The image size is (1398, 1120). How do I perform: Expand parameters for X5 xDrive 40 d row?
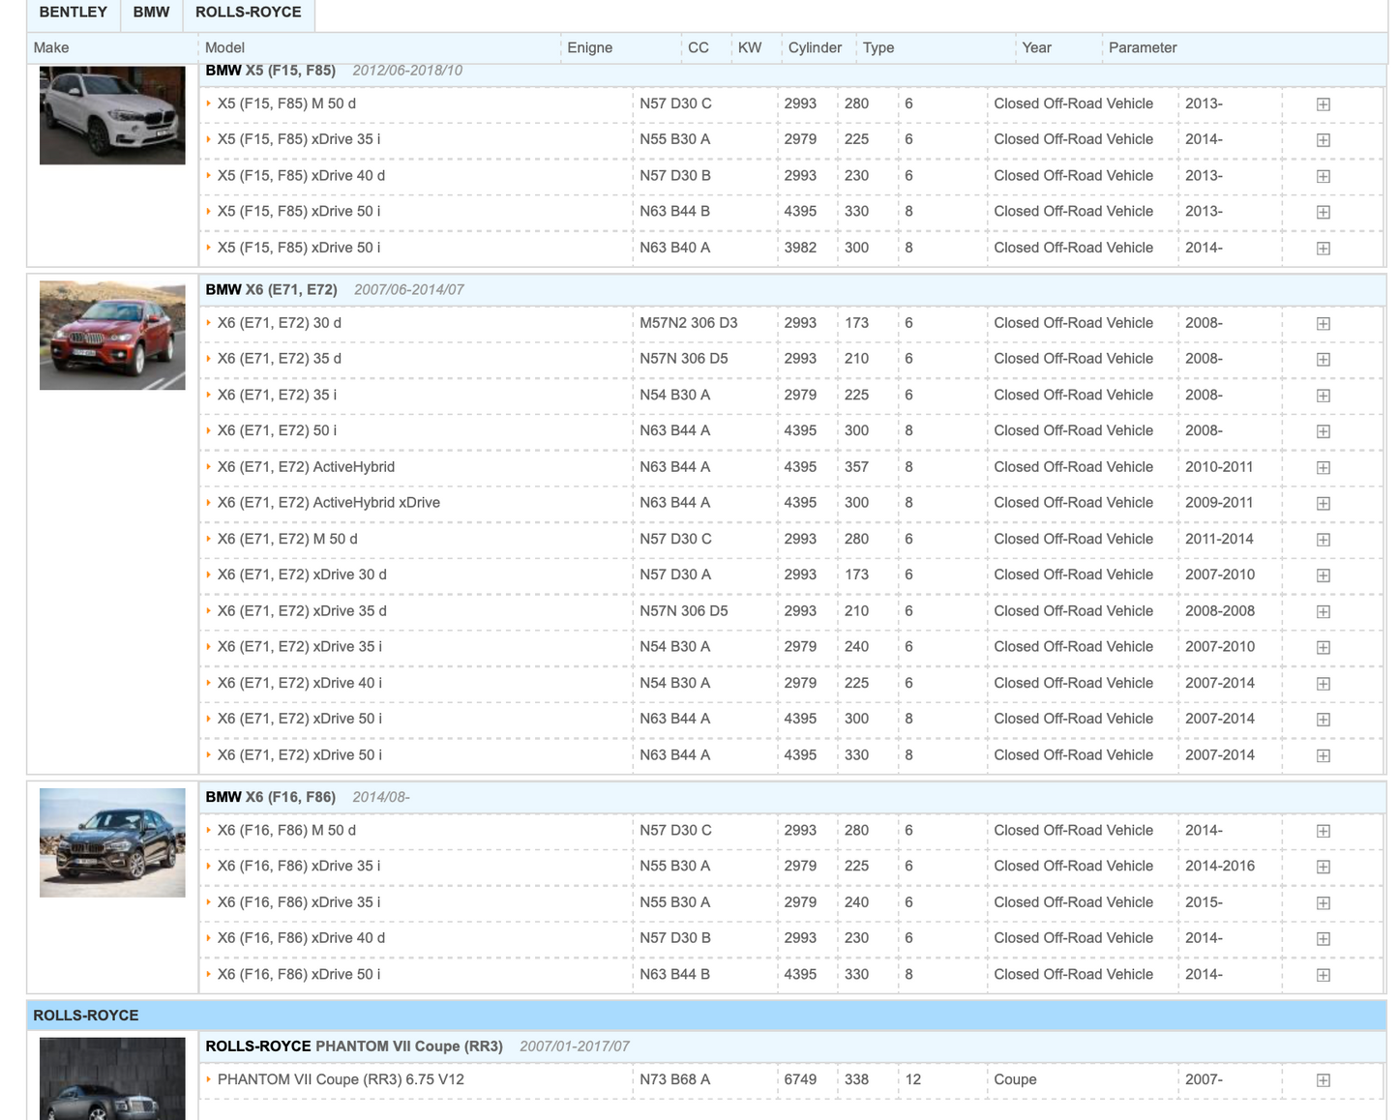coord(1323,176)
